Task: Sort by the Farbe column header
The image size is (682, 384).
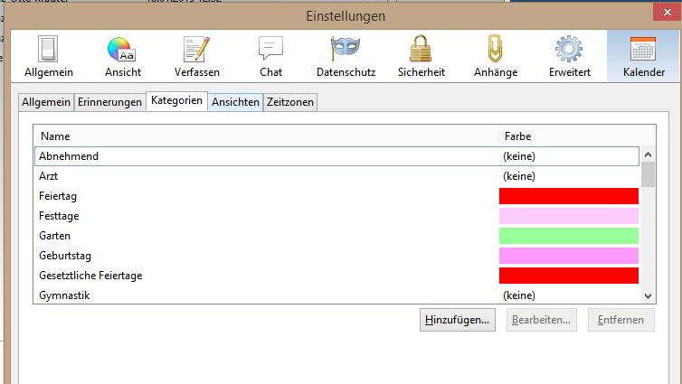Action: [576, 136]
